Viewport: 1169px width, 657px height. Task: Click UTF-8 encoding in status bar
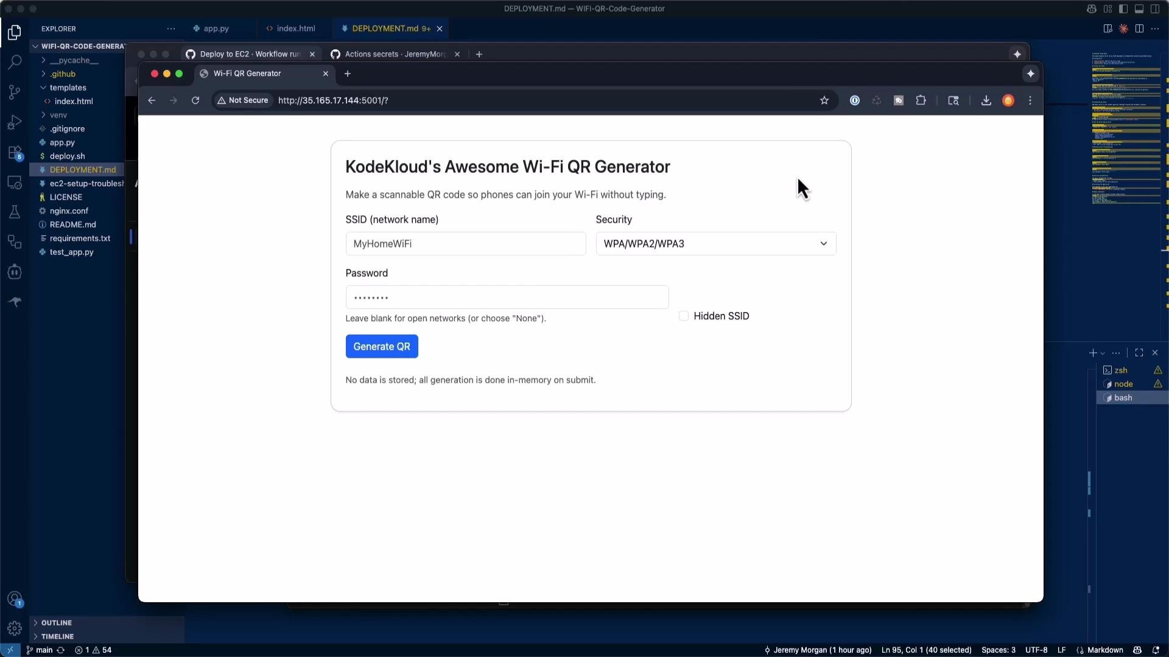[x=1036, y=650]
